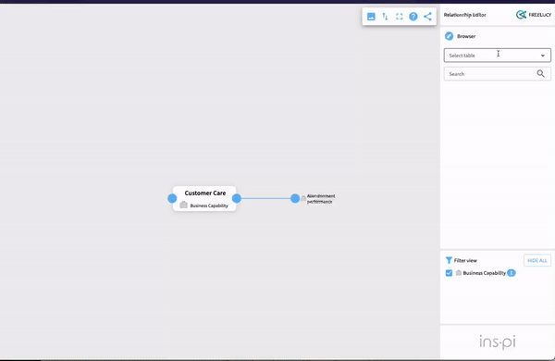Click the line connecting the two nodes
555x361 pixels.
[265, 198]
